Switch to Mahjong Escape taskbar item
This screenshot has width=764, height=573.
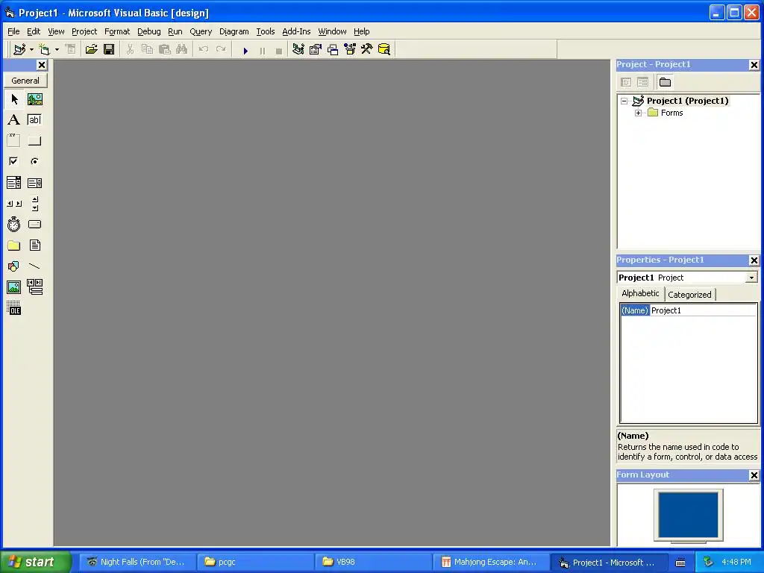point(491,562)
